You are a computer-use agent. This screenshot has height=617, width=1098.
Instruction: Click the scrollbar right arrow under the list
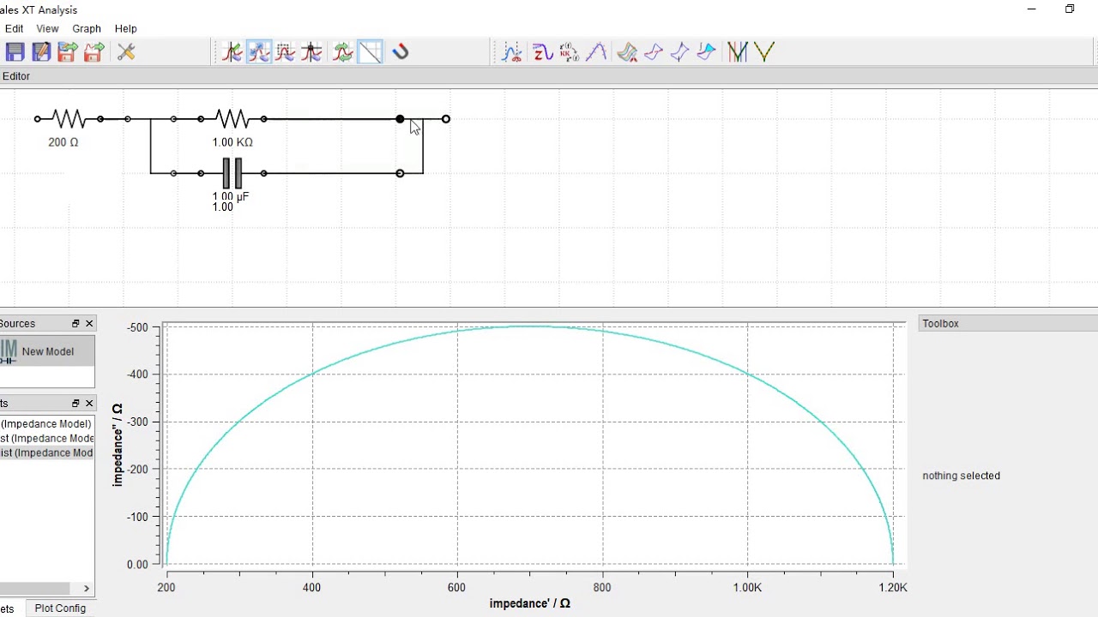(x=86, y=588)
